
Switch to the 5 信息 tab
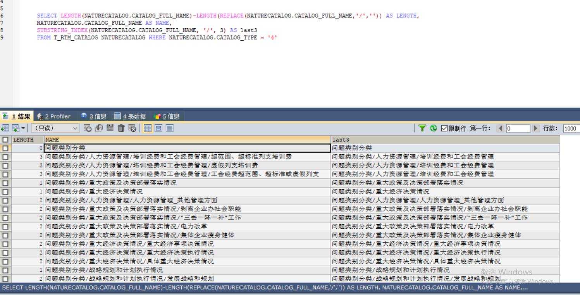click(167, 116)
